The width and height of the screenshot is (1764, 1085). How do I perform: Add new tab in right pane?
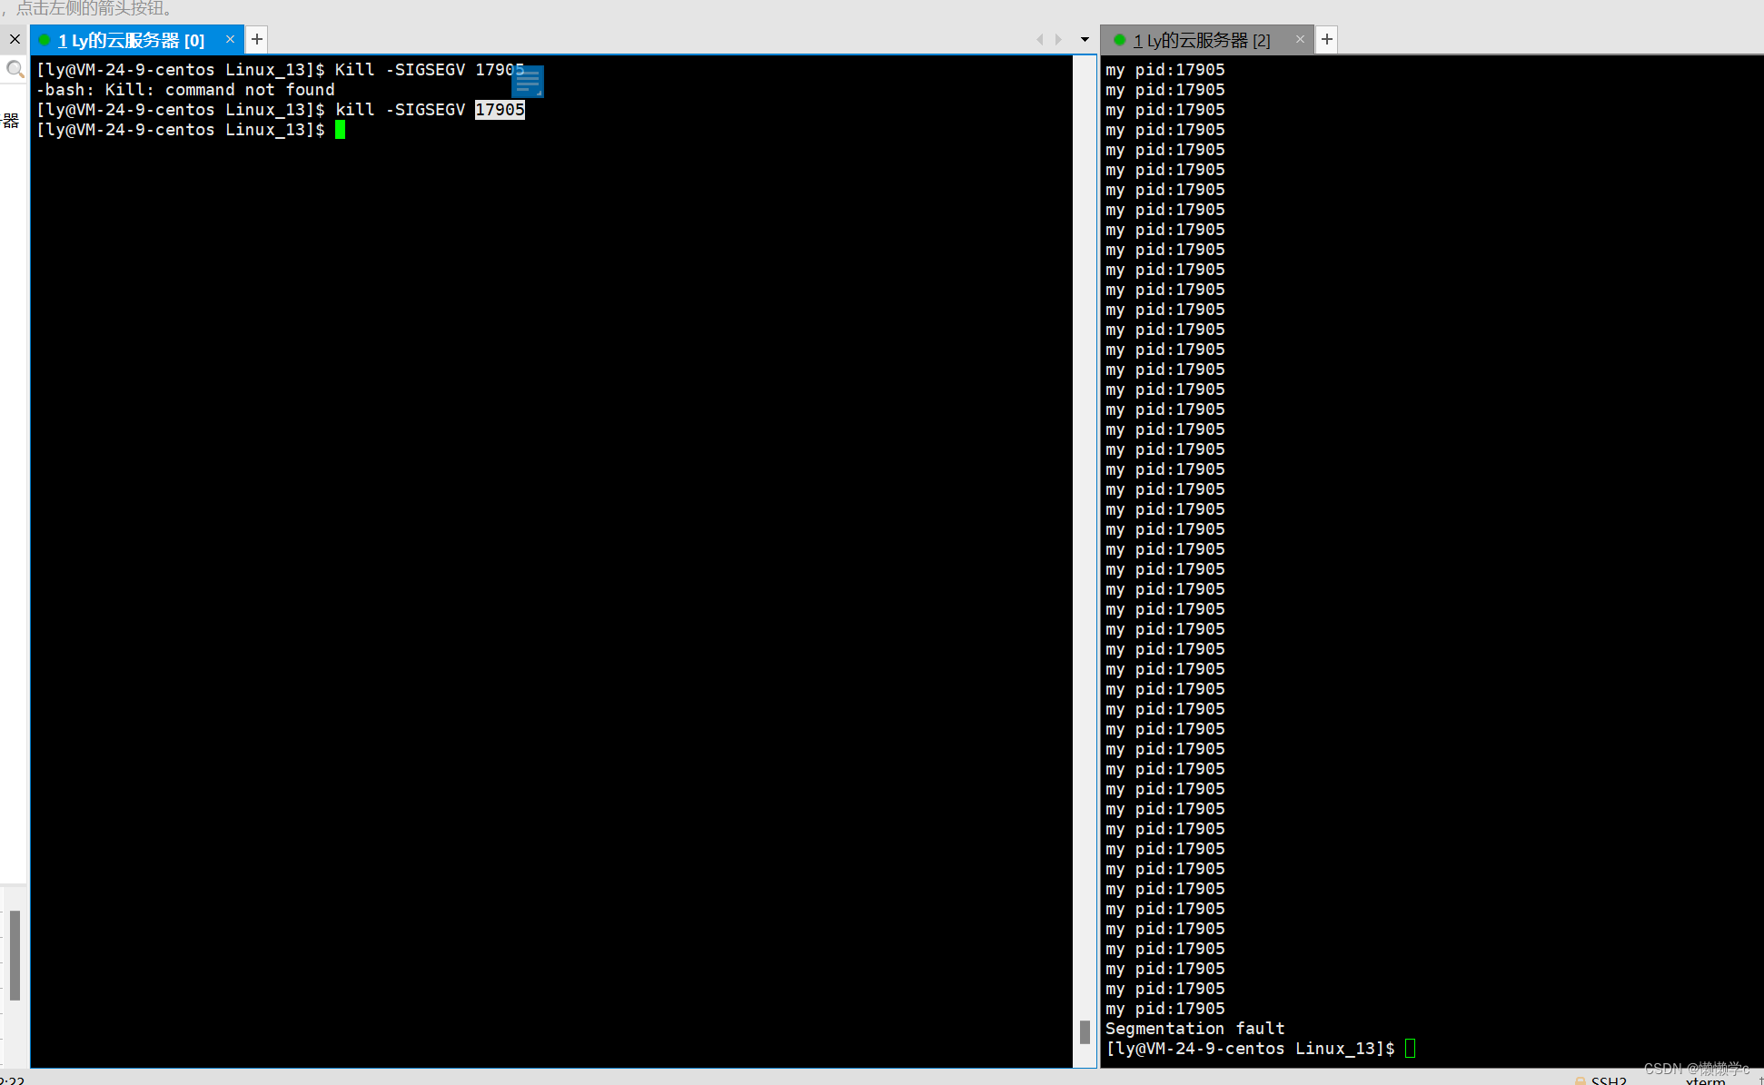pos(1327,39)
